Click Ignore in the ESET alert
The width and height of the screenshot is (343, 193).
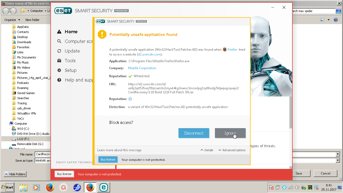(230, 133)
